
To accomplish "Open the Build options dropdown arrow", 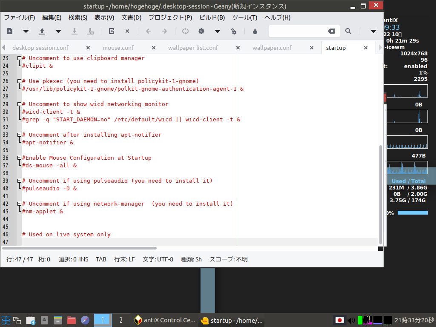I will pyautogui.click(x=218, y=31).
